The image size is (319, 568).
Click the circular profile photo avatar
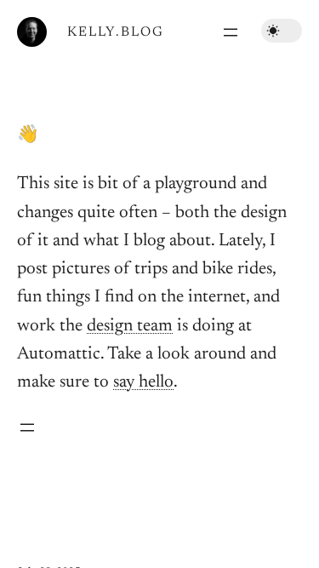point(31,32)
